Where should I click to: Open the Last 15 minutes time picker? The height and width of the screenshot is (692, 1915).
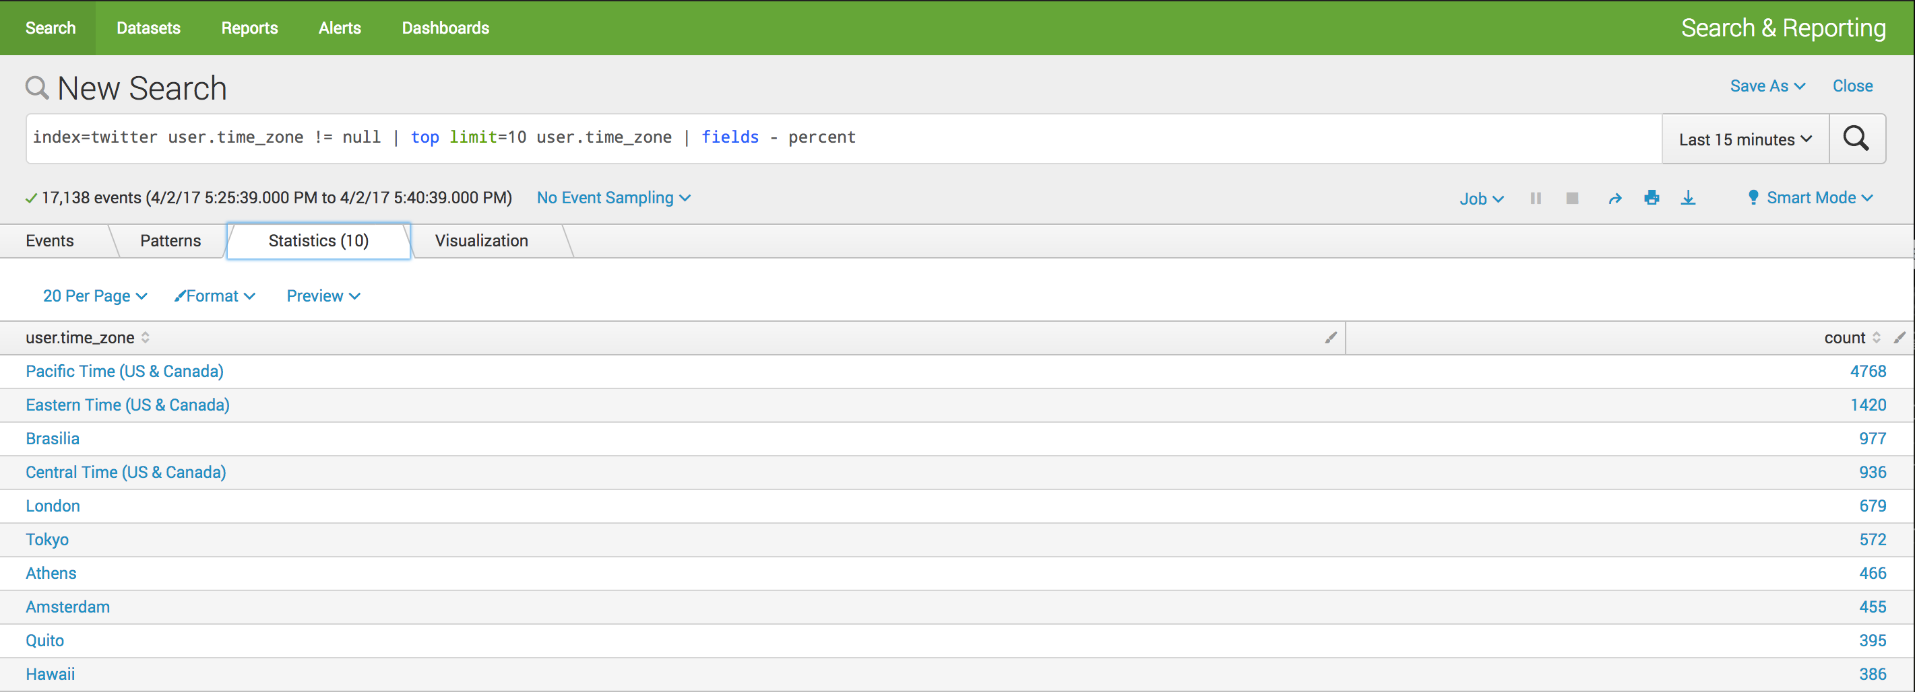(1745, 139)
